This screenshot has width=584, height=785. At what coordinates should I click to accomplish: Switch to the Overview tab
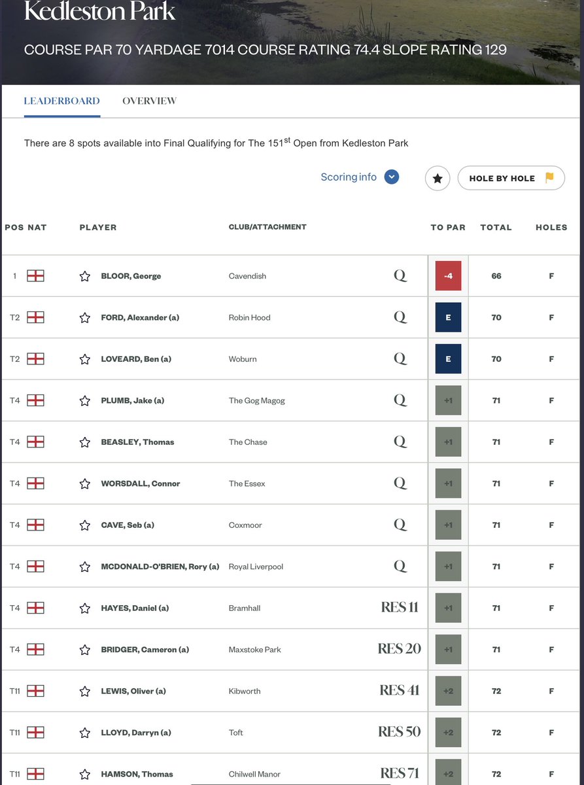pyautogui.click(x=149, y=101)
